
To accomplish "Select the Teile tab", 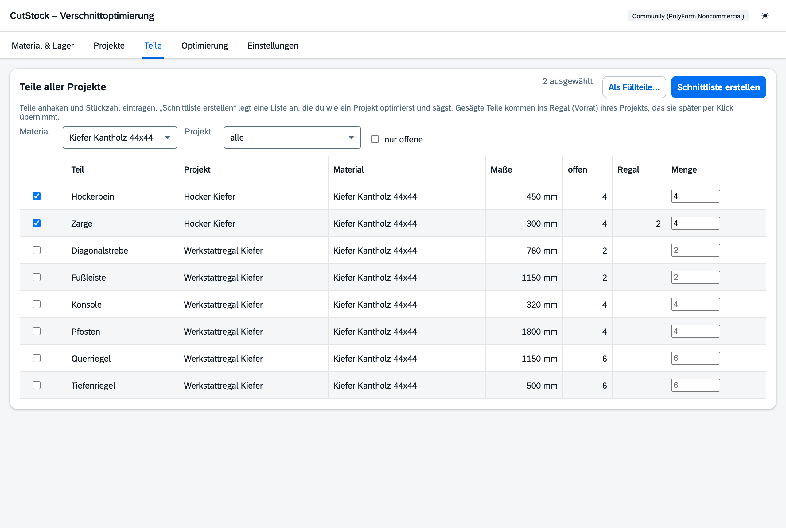I will pos(153,45).
